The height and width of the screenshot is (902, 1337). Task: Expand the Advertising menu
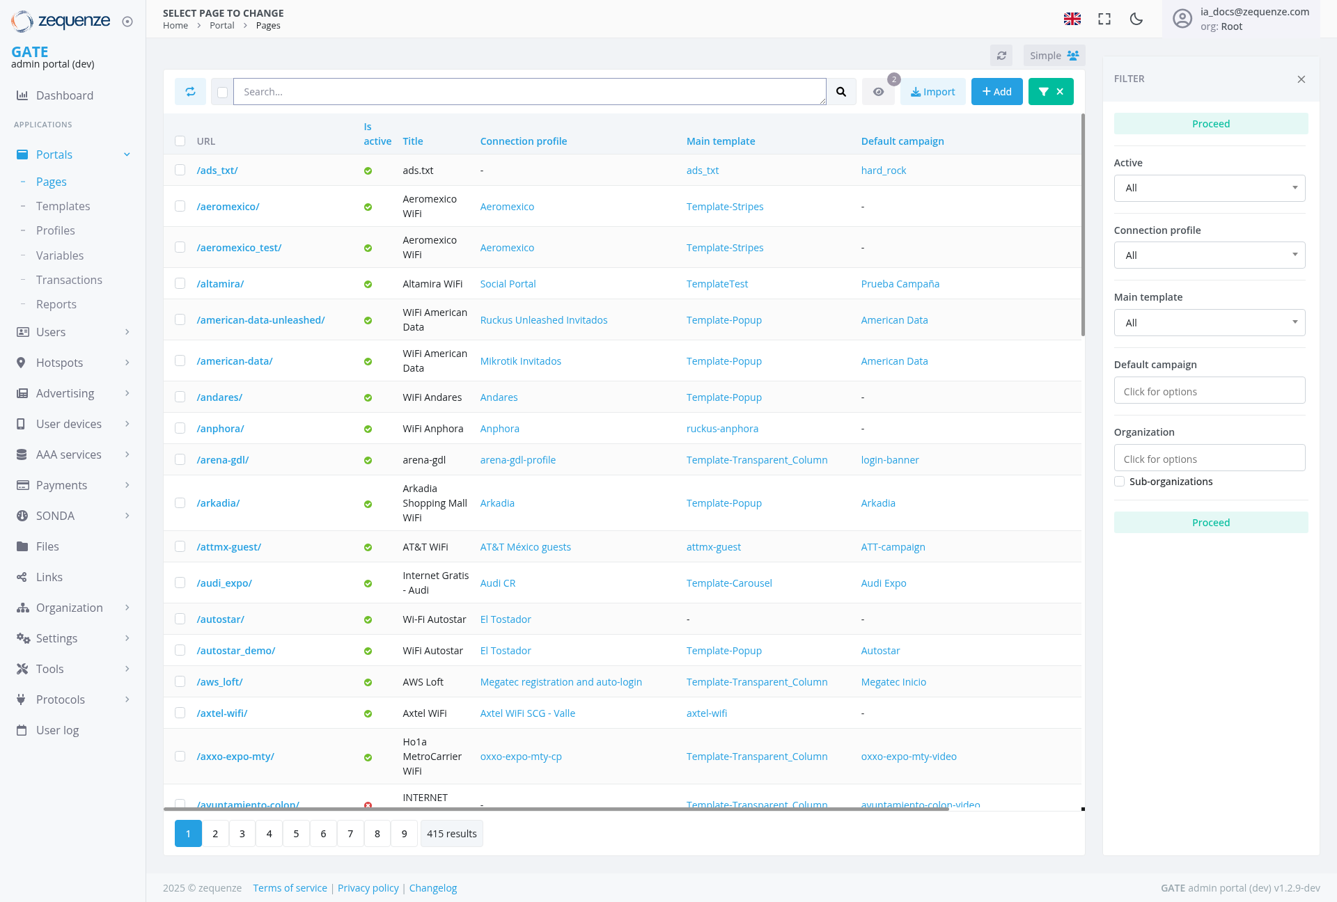click(72, 393)
